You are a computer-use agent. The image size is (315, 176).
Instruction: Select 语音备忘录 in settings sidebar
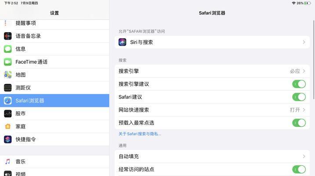pyautogui.click(x=55, y=36)
